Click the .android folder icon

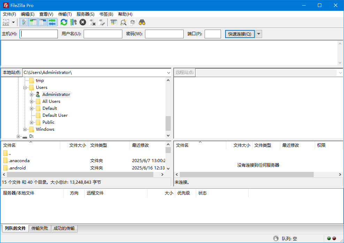click(x=6, y=168)
